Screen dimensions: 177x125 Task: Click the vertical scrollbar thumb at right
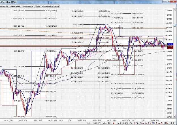[175, 25]
